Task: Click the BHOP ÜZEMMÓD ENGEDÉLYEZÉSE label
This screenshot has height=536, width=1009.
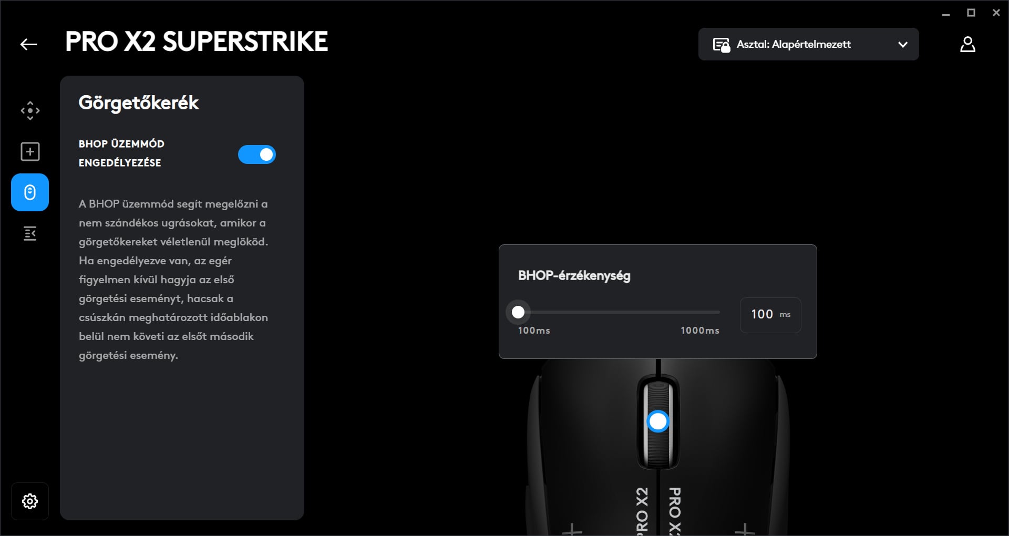Action: coord(121,153)
